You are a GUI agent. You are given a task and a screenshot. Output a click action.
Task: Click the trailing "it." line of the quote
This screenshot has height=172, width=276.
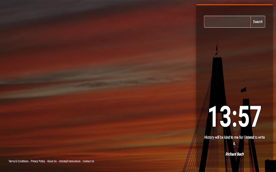[x=235, y=144]
